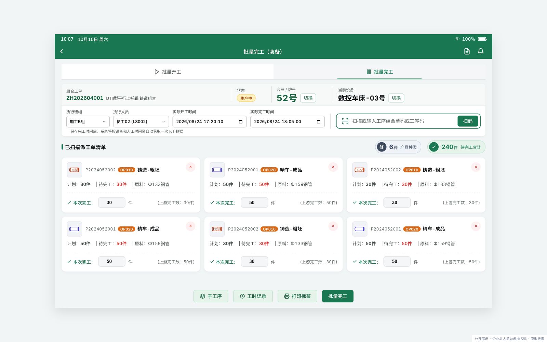Open 子工序 at the bottom
Screen dimensions: 547x342
(x=211, y=296)
